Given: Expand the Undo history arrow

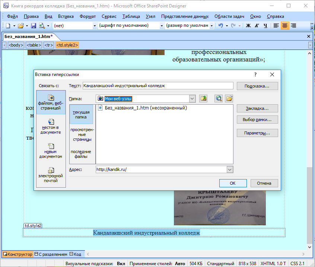Looking at the screenshot, I should (x=227, y=26).
